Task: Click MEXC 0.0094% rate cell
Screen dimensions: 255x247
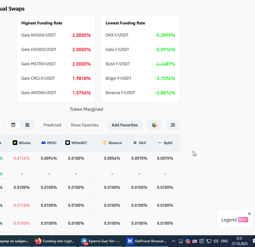Action: click(49, 158)
